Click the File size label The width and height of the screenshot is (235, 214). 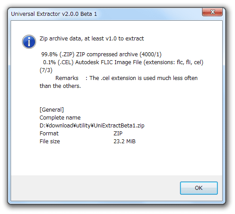pos(50,141)
